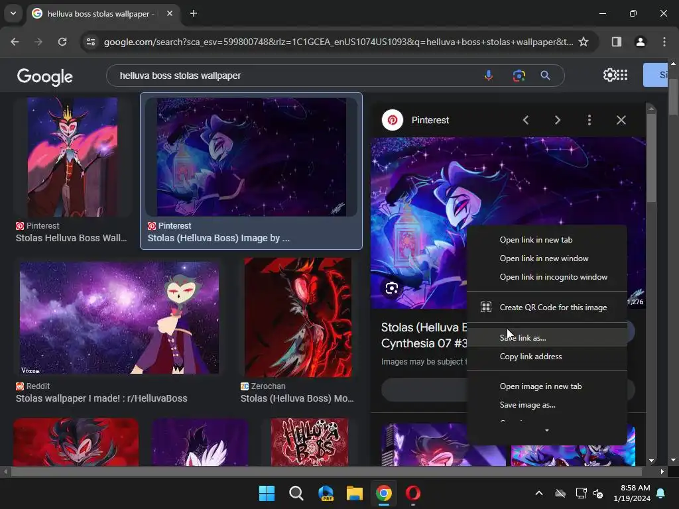Viewport: 679px width, 509px height.
Task: Open muted volume icon in tray
Action: [598, 493]
